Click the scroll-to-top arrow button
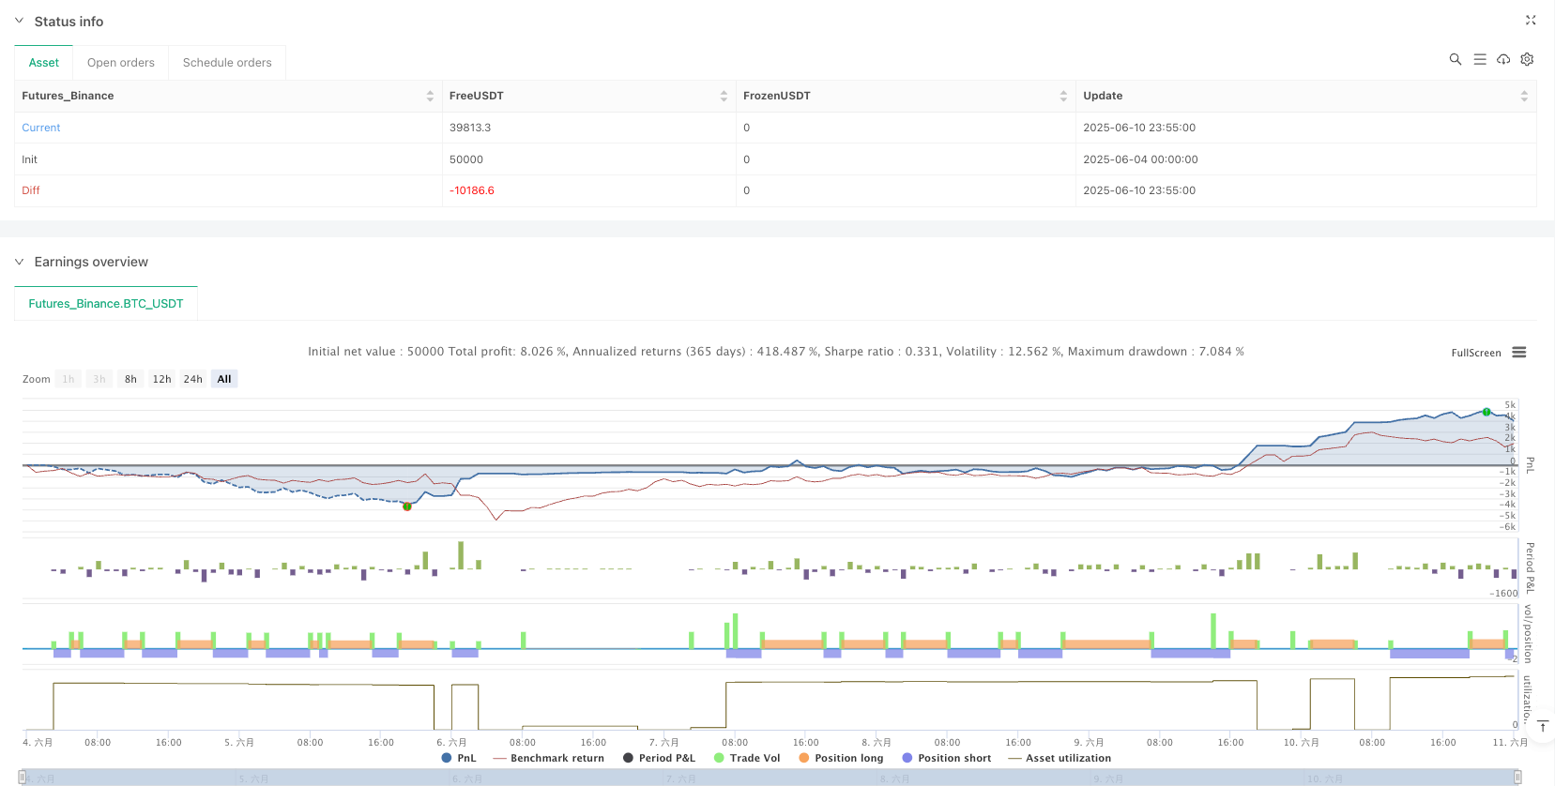1555x786 pixels. pyautogui.click(x=1542, y=727)
